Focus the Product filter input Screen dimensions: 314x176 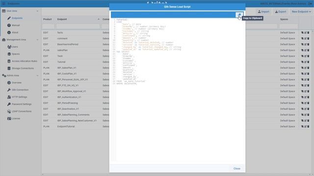click(x=48, y=26)
